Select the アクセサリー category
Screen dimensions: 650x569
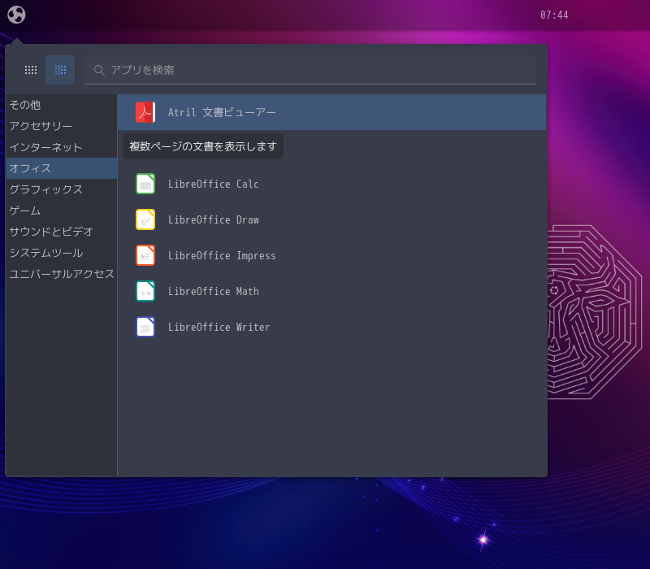[62, 126]
